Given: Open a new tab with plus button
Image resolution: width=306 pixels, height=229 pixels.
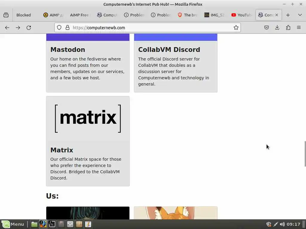Looking at the screenshot, I should click(x=288, y=15).
